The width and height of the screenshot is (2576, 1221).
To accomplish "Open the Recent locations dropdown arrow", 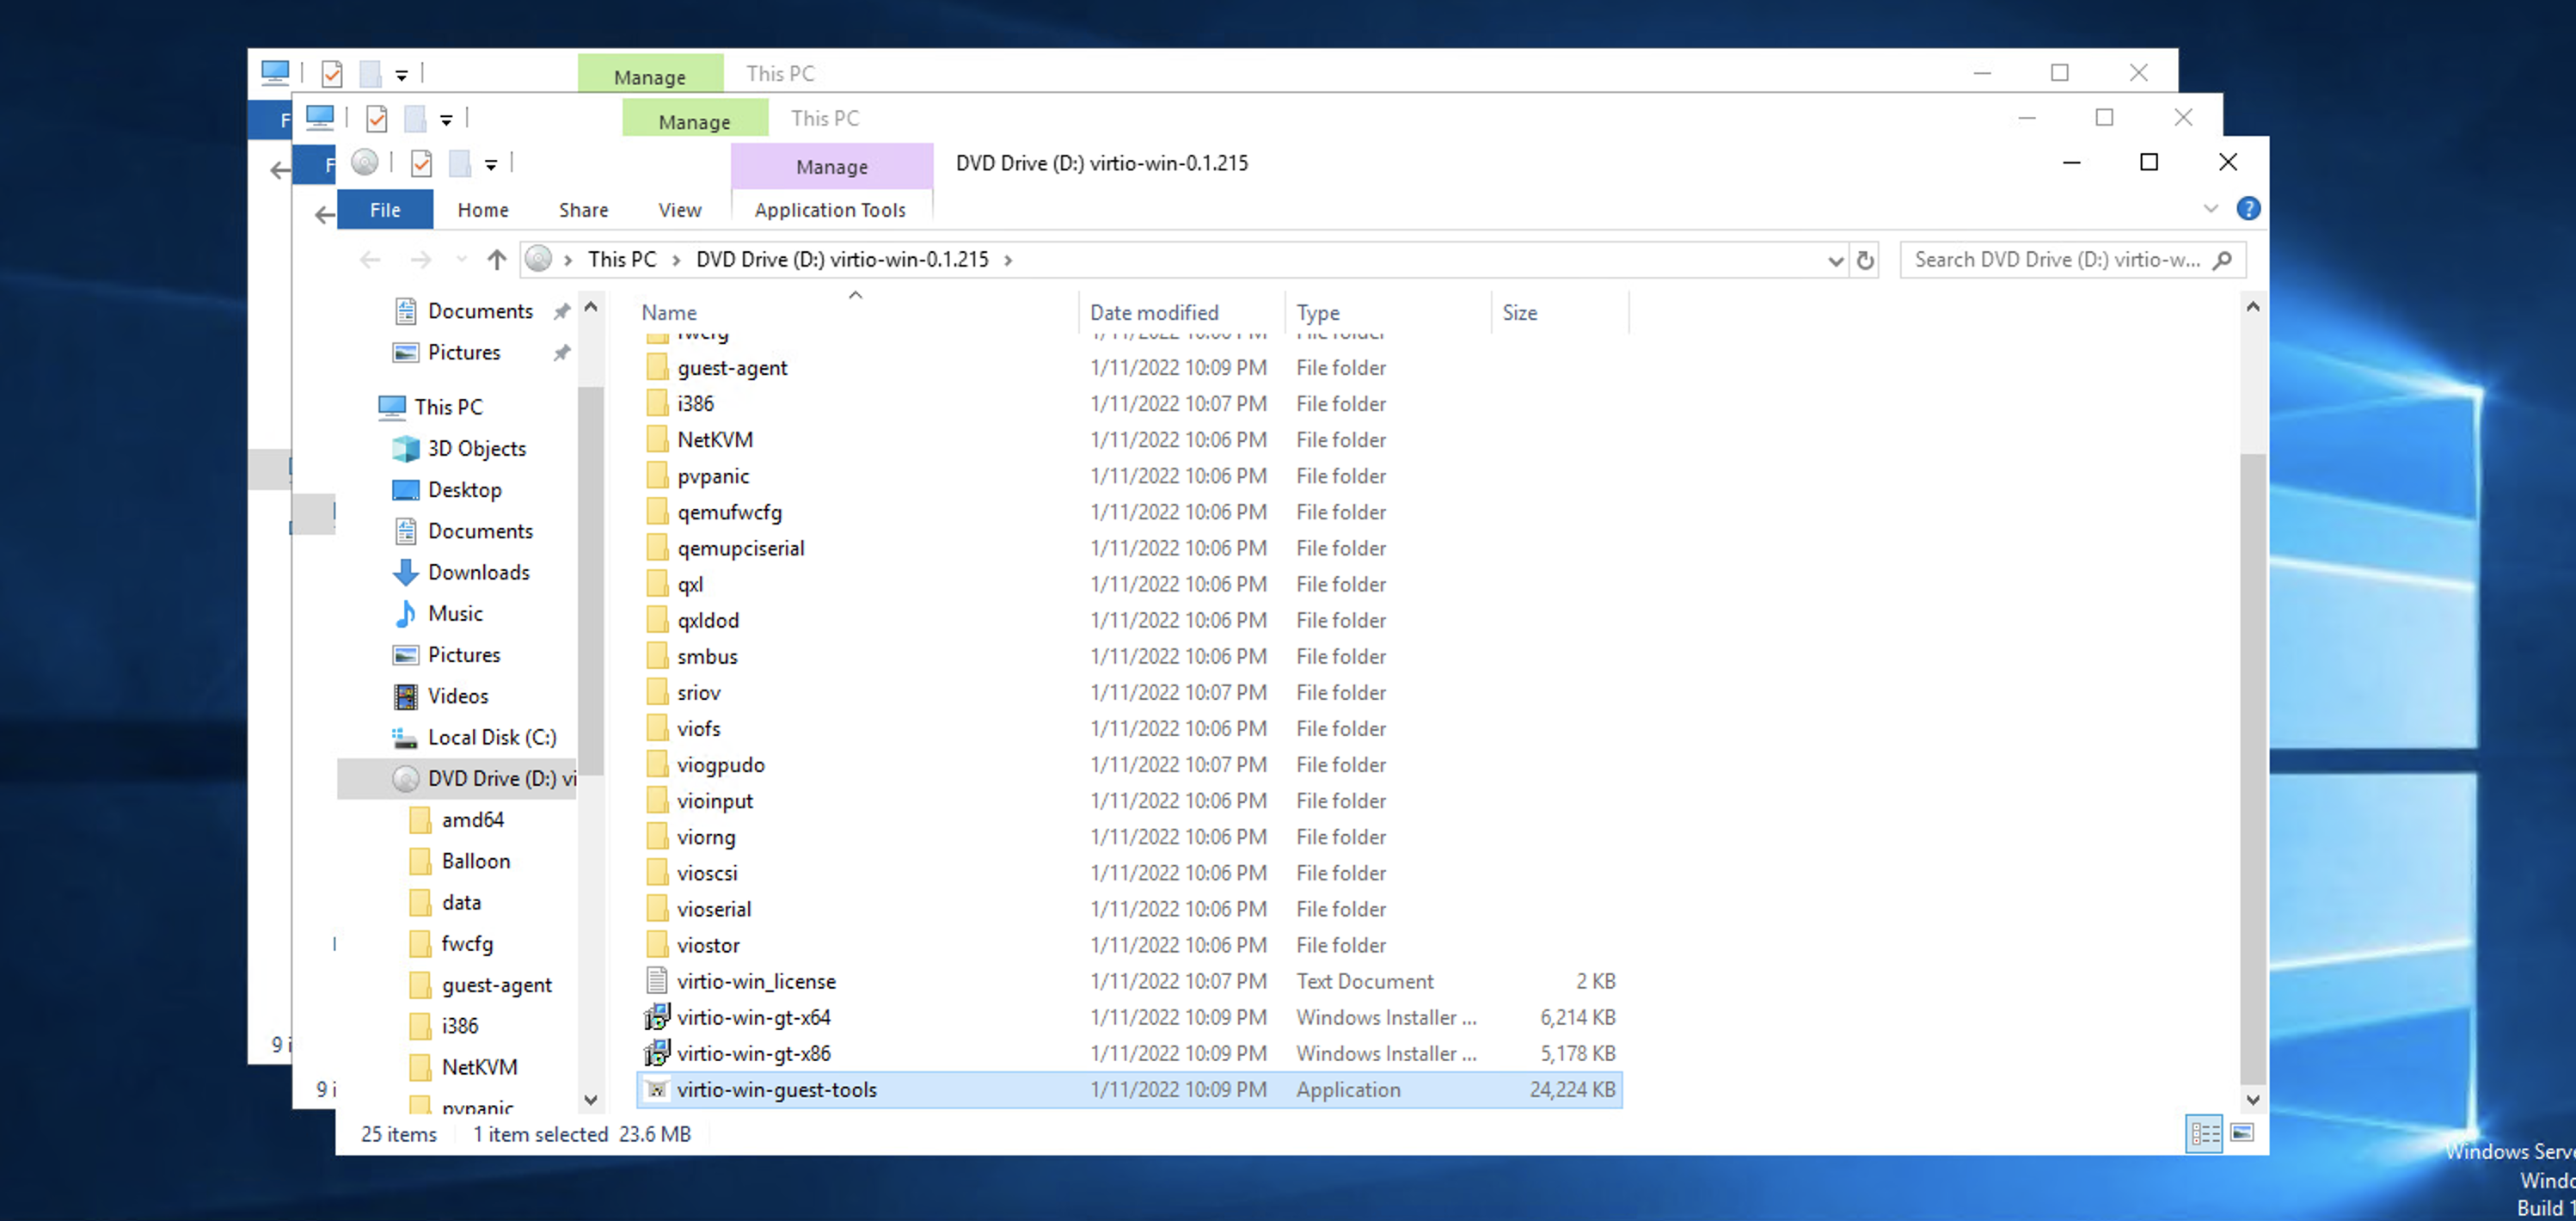I will [461, 260].
